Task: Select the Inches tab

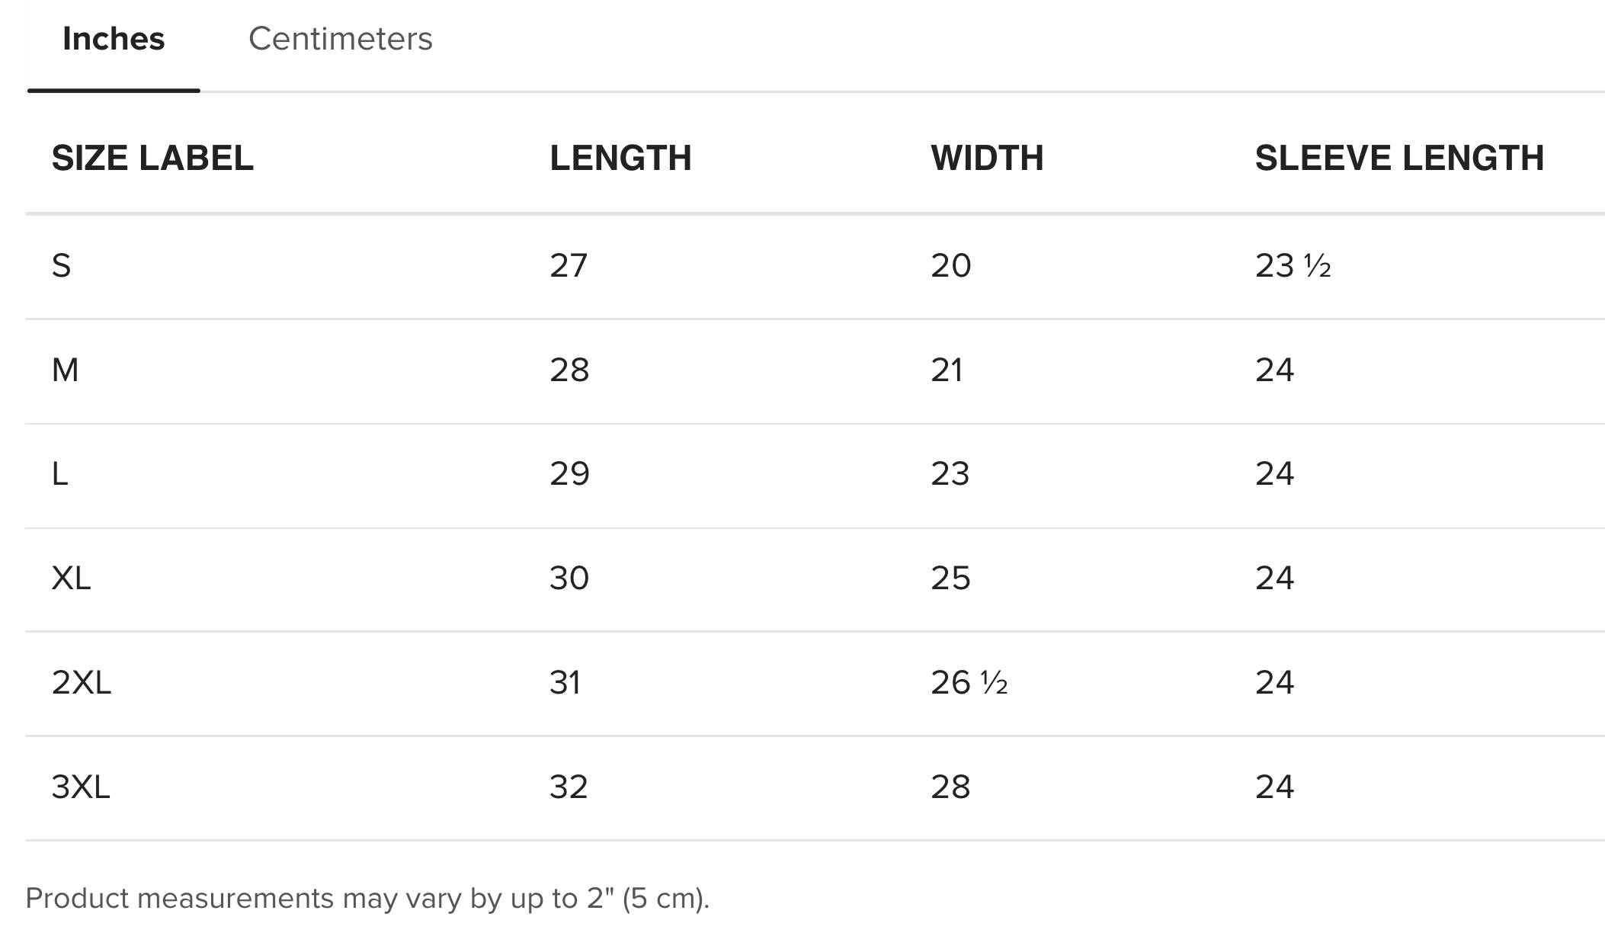Action: click(114, 39)
